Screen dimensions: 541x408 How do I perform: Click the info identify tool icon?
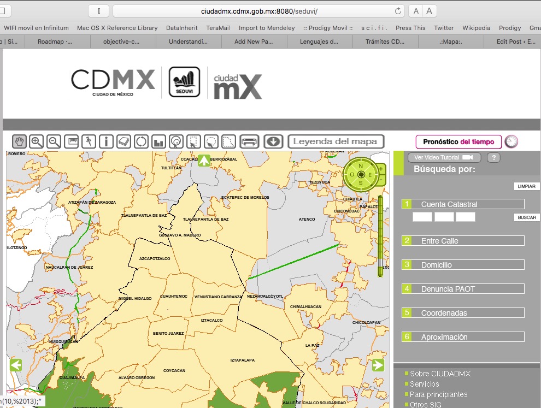tap(106, 141)
